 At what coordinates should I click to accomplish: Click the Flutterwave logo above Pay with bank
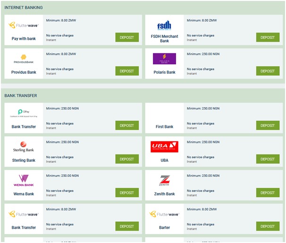pyautogui.click(x=24, y=25)
